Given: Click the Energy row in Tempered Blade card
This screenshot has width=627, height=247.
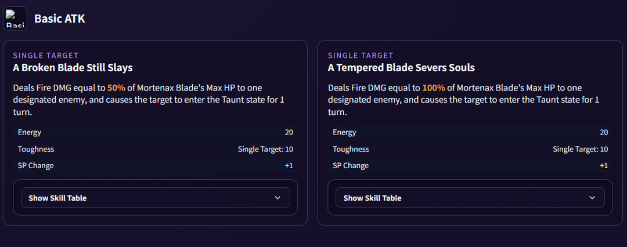Looking at the screenshot, I should click(470, 132).
